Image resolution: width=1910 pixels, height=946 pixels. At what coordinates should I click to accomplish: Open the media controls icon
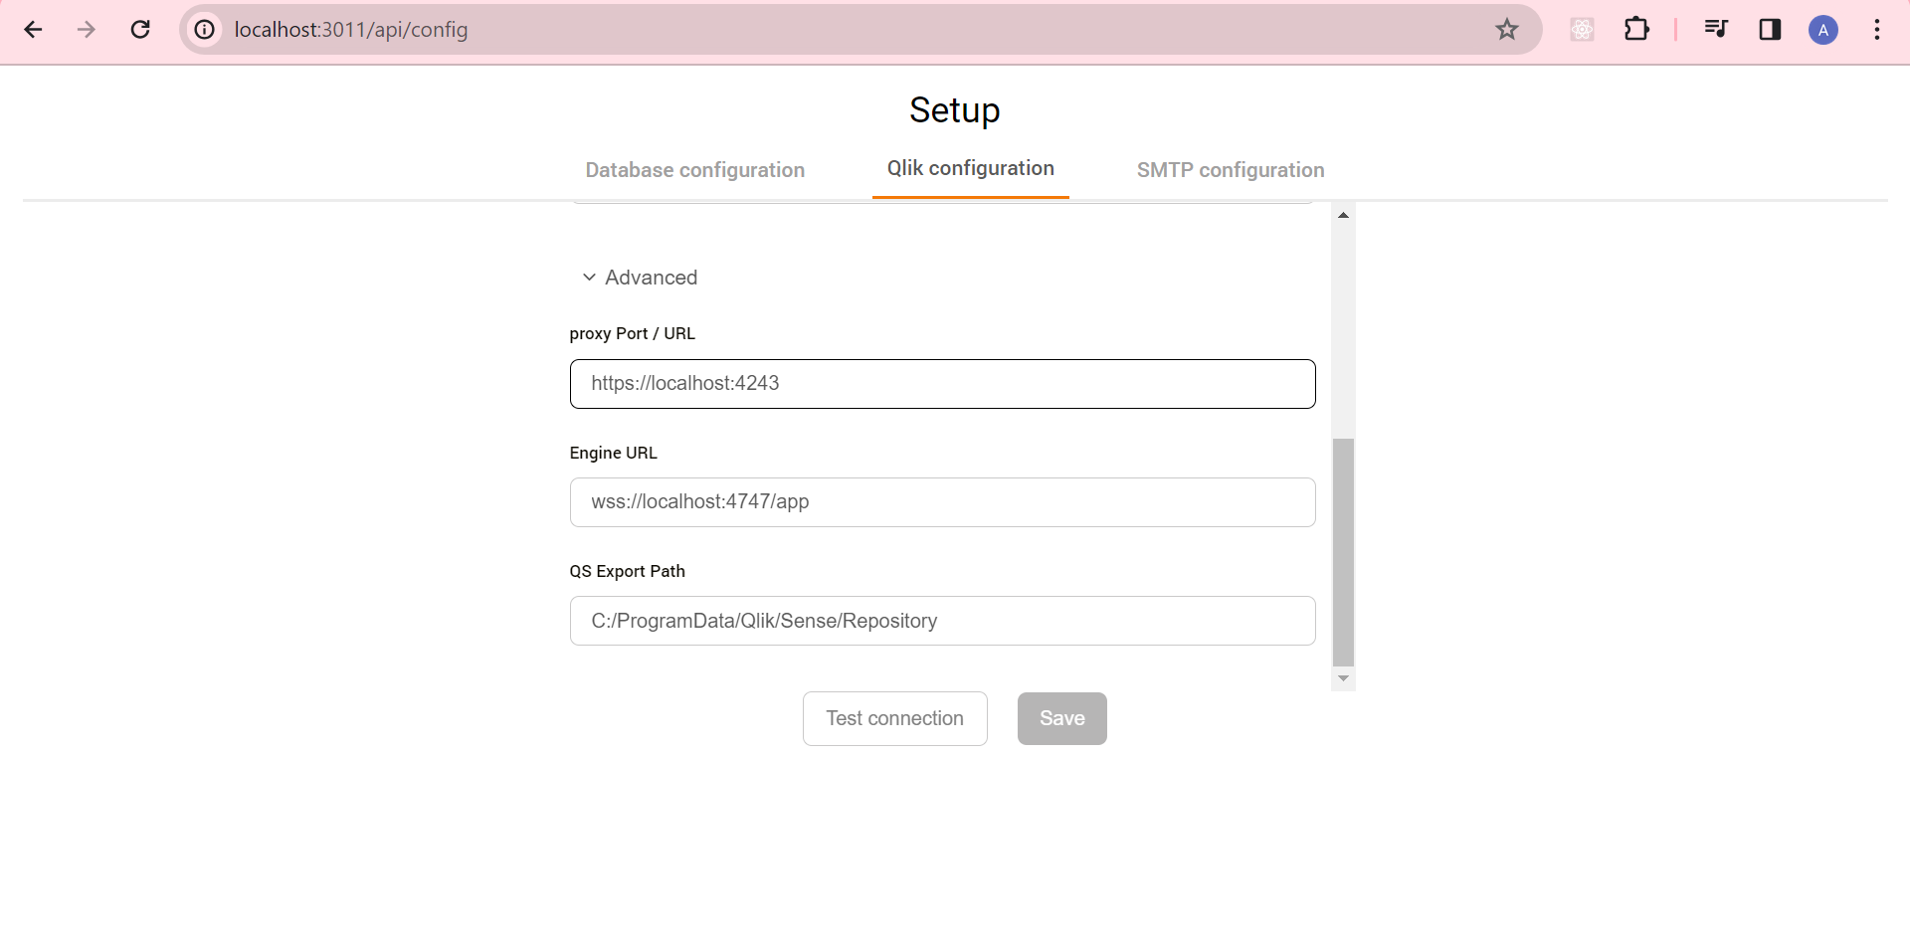click(x=1715, y=30)
